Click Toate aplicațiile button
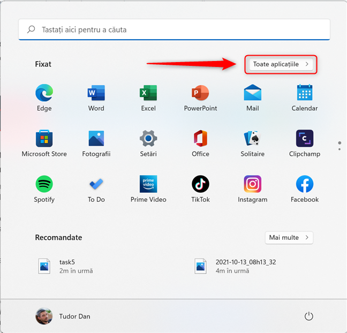347x333 pixels. [x=281, y=64]
